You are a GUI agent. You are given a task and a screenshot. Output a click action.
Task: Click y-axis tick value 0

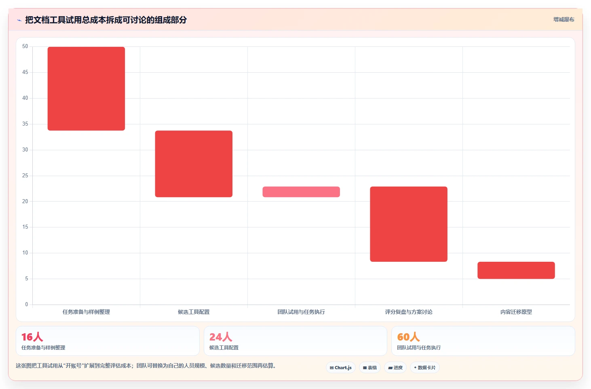27,305
